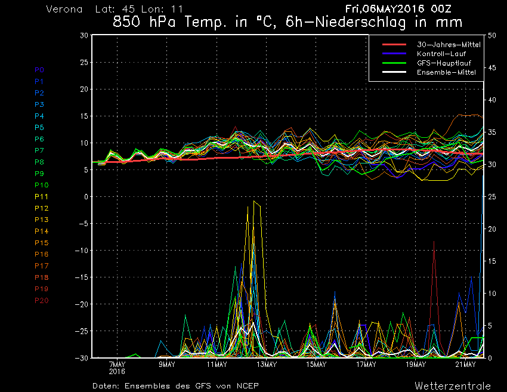
Task: Click the "35" precipitation axis value
Action: (x=492, y=132)
